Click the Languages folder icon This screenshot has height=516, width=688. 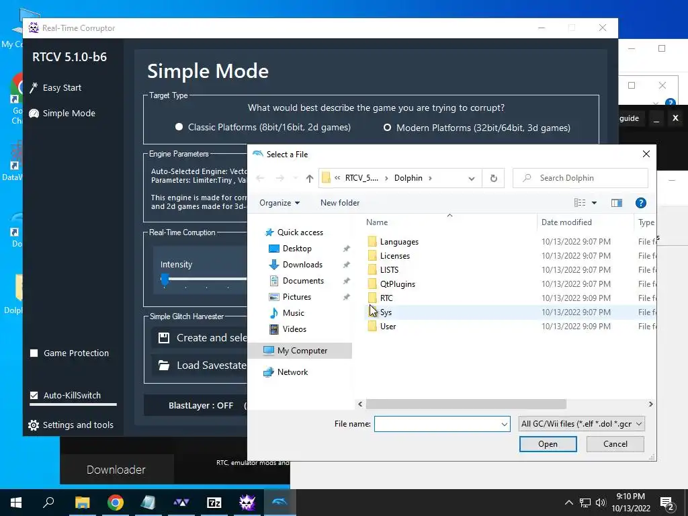pyautogui.click(x=372, y=242)
